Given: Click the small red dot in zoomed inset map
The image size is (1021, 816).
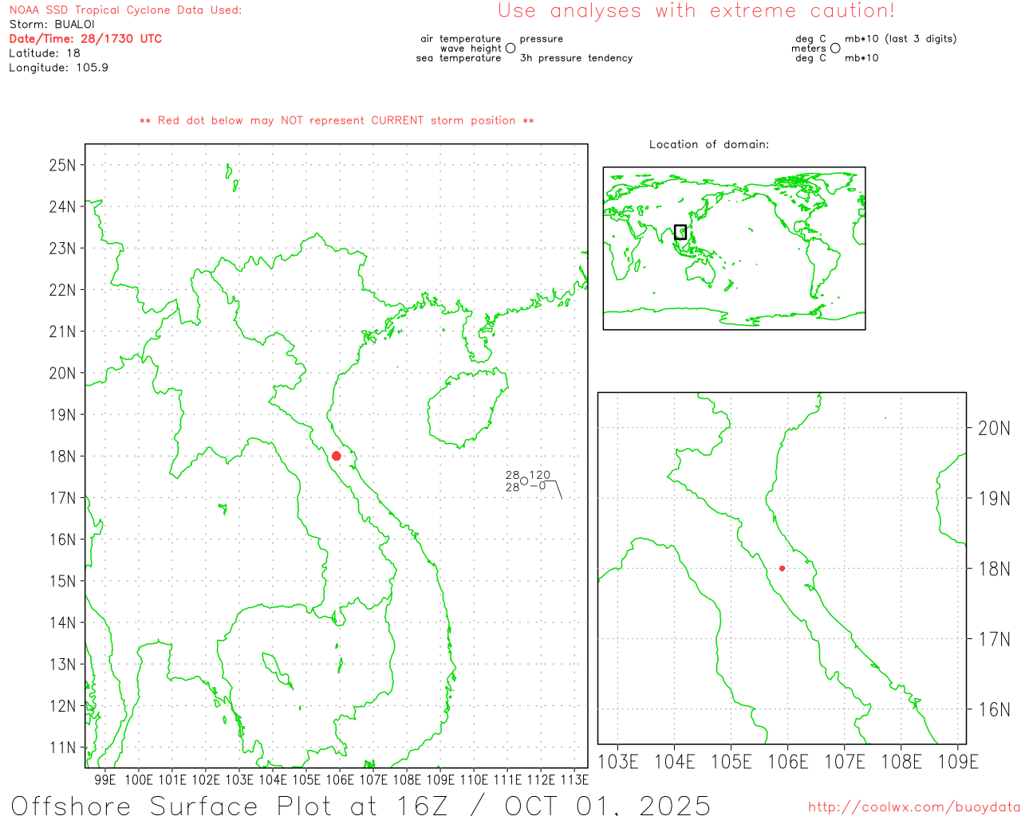Looking at the screenshot, I should coord(782,568).
